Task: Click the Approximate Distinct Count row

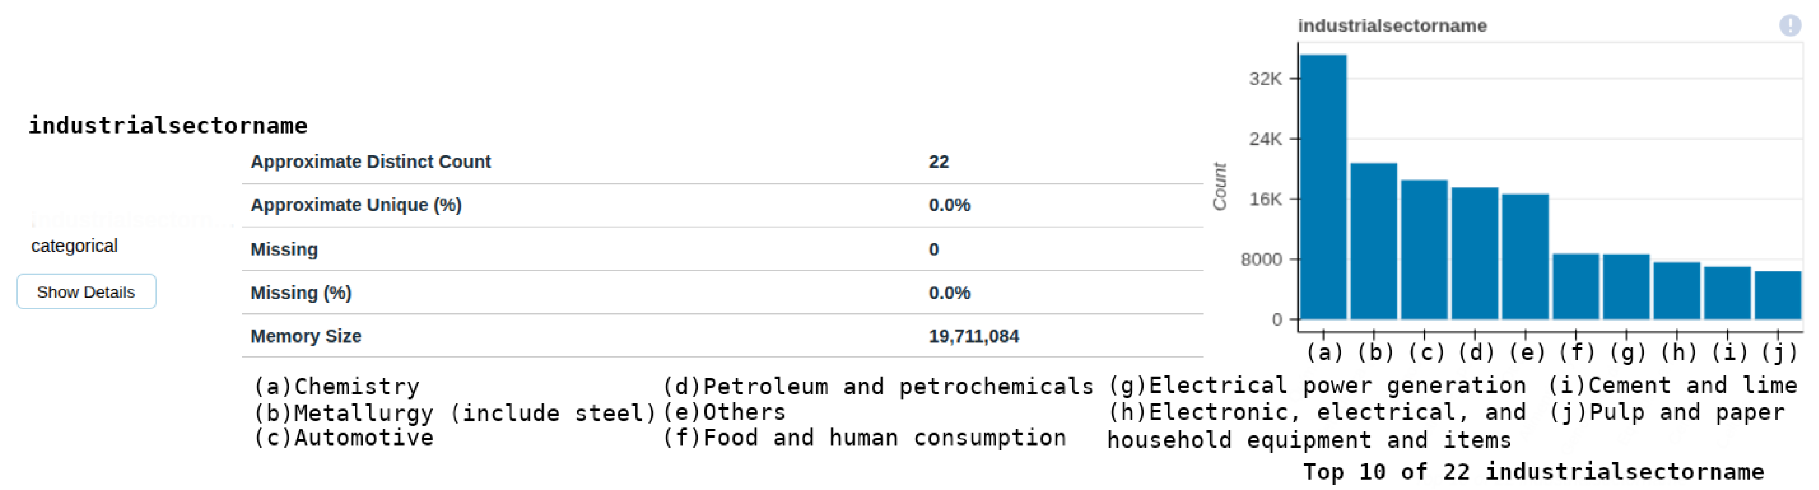Action: coord(370,162)
